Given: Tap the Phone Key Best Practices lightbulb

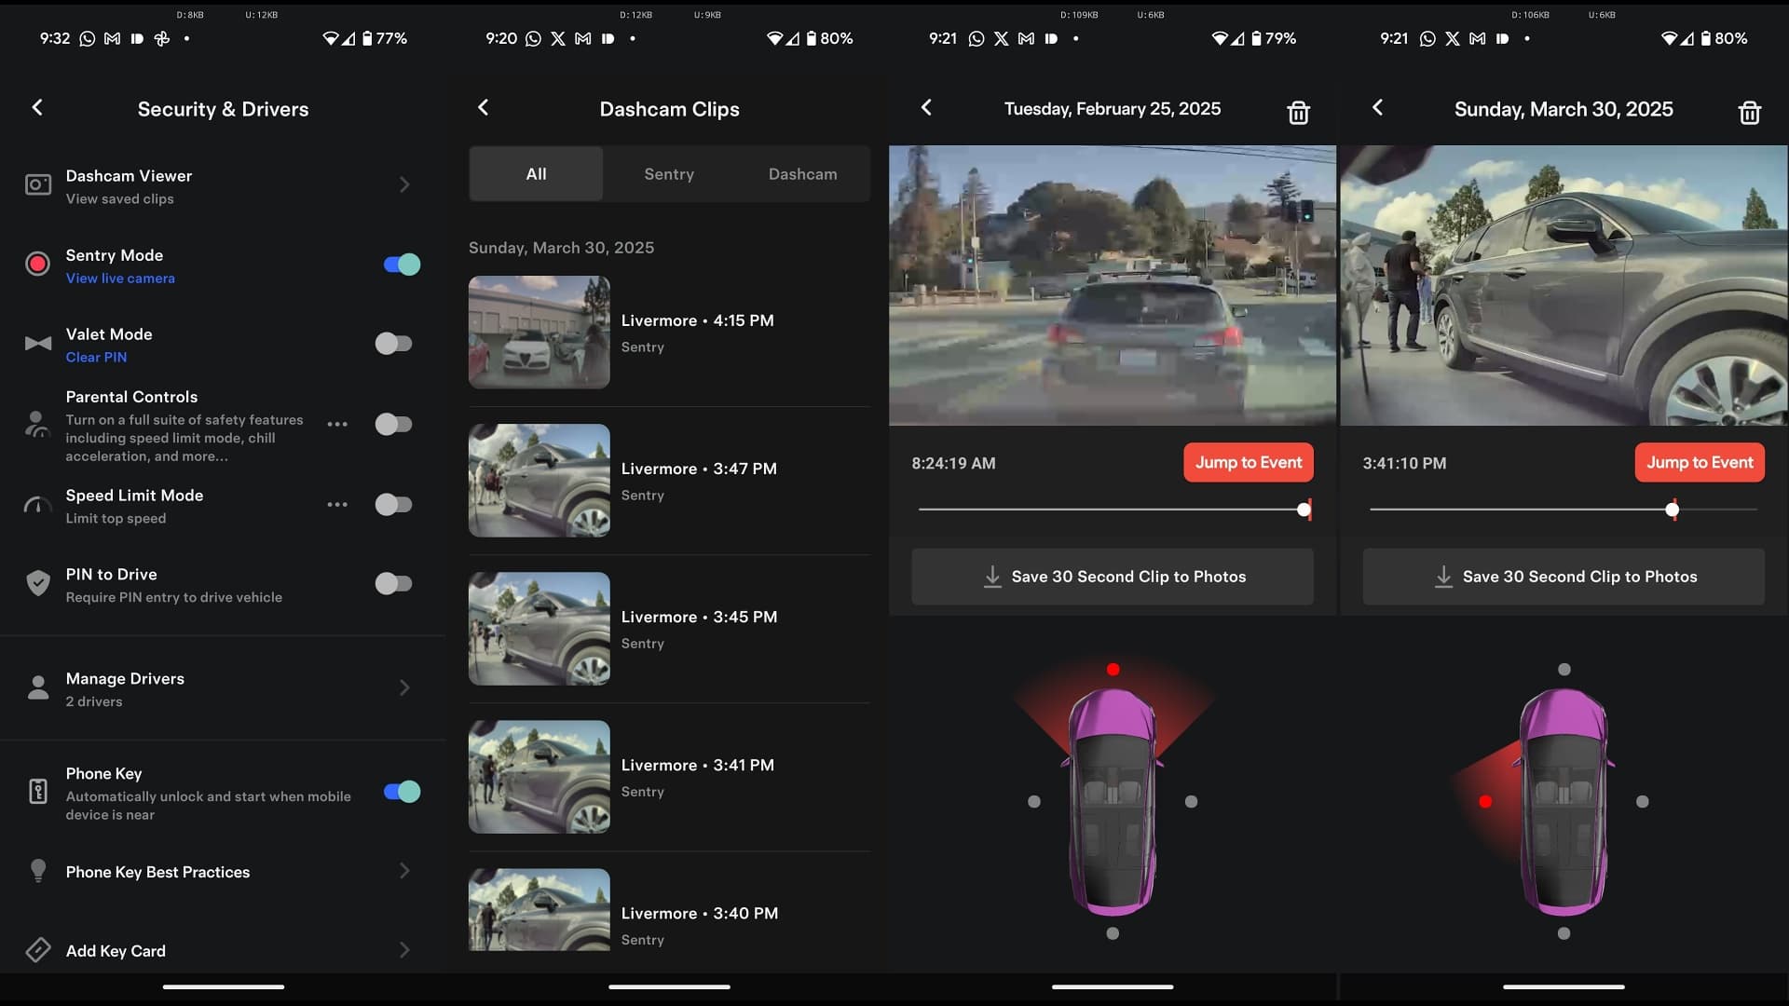Looking at the screenshot, I should coord(38,871).
